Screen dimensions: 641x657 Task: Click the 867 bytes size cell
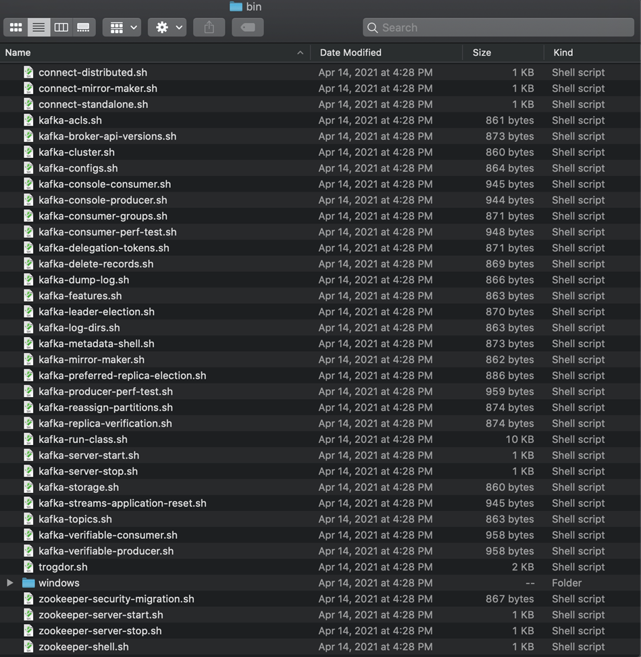coord(510,599)
